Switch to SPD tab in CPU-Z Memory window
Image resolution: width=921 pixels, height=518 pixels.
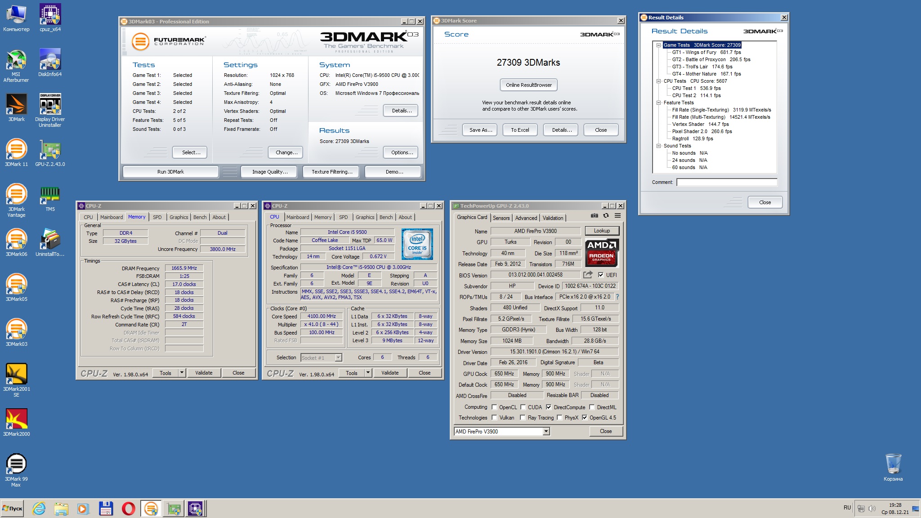(157, 217)
